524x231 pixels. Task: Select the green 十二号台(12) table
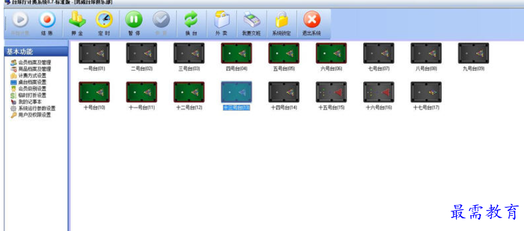click(x=189, y=92)
